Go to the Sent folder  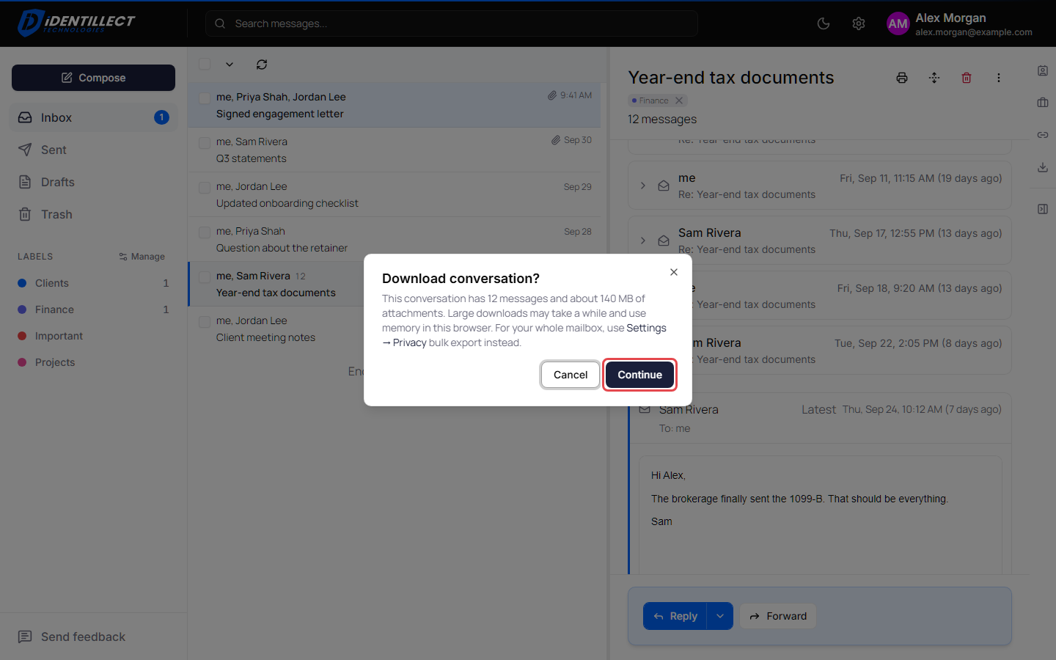point(93,150)
